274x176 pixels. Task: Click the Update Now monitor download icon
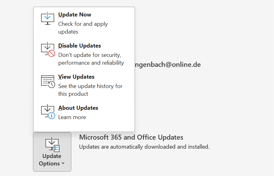[48, 19]
